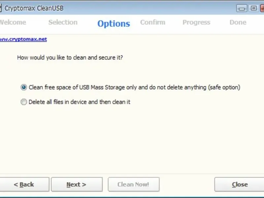Select the Done step
264x198 pixels.
(x=238, y=22)
